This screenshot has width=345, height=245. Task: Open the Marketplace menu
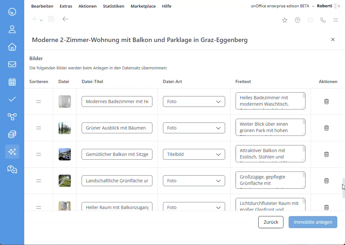pyautogui.click(x=143, y=6)
